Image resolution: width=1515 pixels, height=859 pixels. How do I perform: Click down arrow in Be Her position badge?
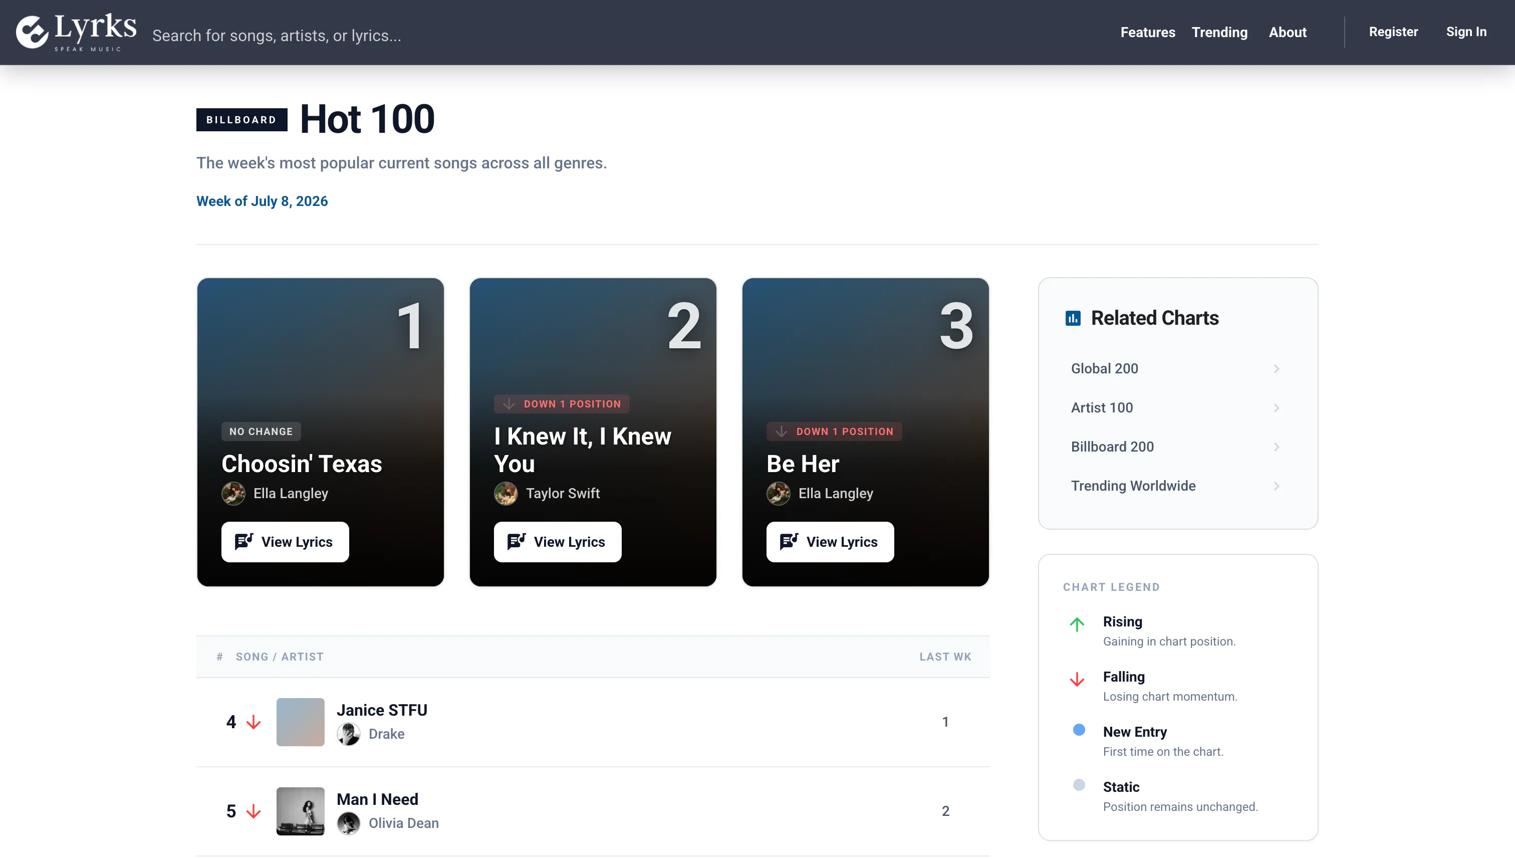[782, 432]
